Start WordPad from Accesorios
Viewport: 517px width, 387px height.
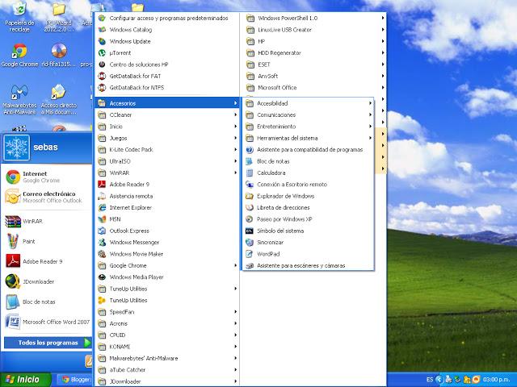click(x=268, y=253)
